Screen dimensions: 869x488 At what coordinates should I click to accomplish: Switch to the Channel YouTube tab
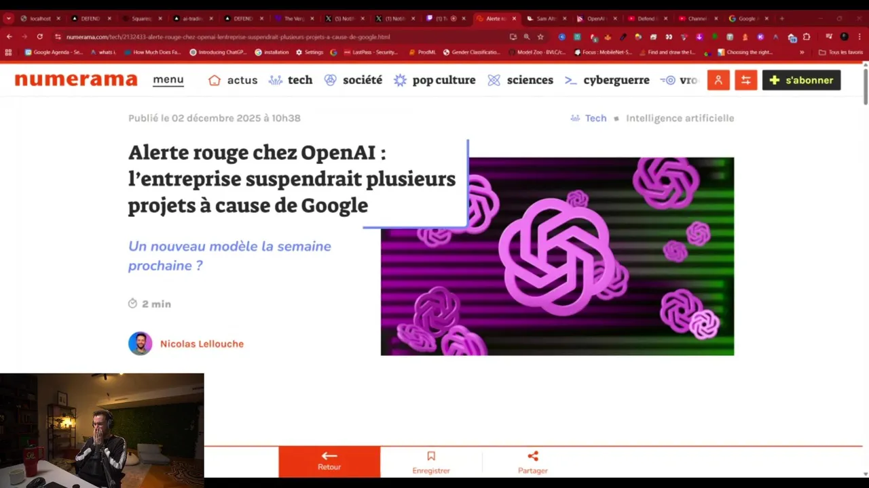pos(697,18)
